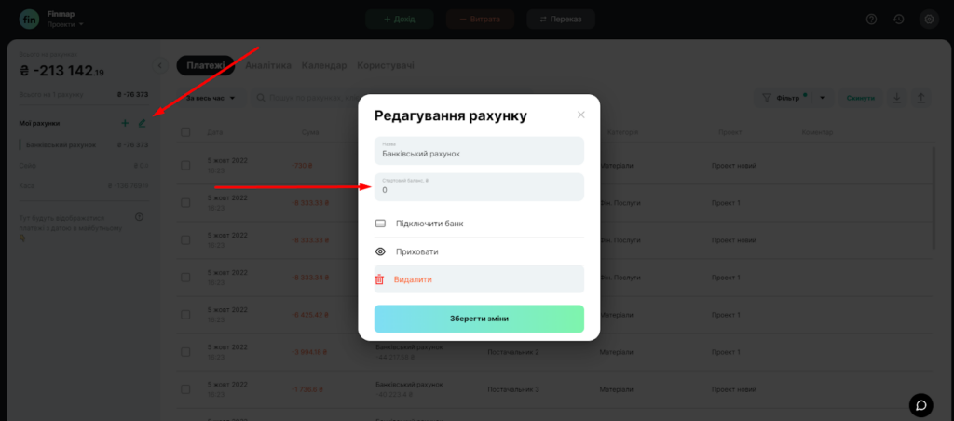The image size is (954, 421).
Task: Open the help question mark icon in header
Action: point(871,19)
